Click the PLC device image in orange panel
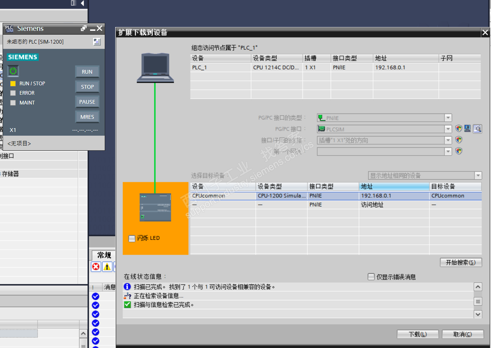The image size is (491, 348). click(155, 207)
